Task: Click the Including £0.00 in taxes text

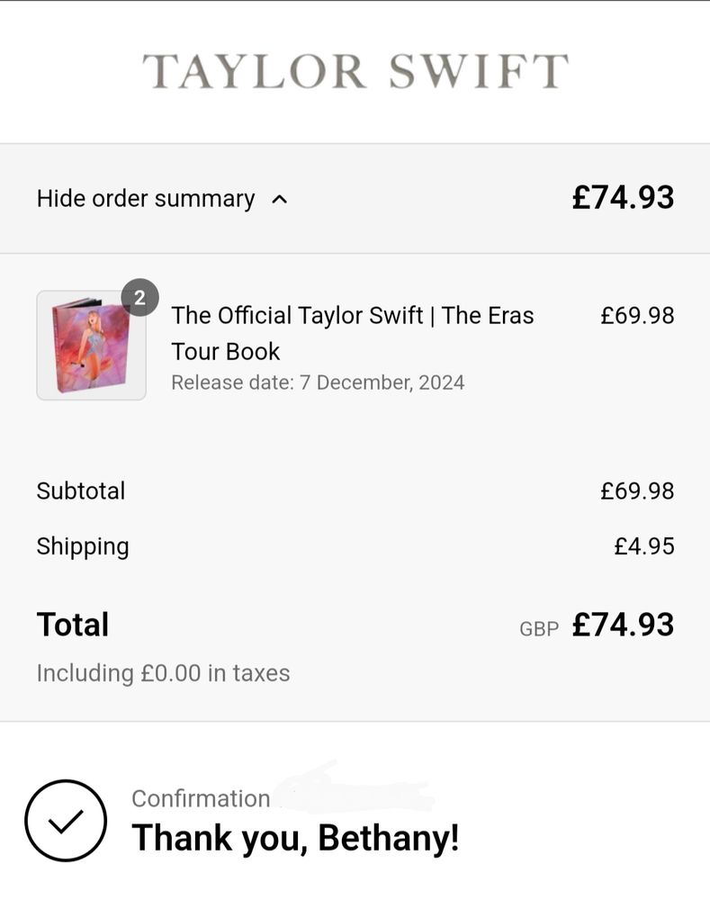Action: tap(163, 673)
